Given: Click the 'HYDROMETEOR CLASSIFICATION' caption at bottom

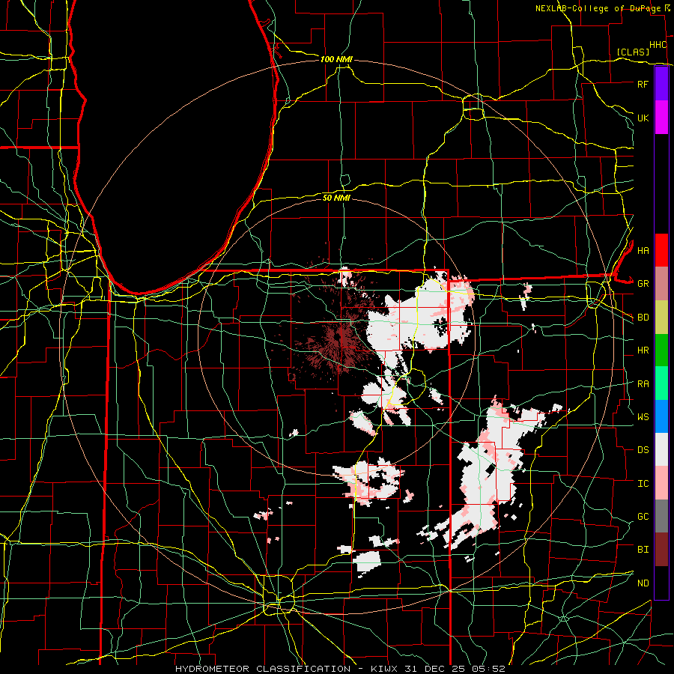Looking at the screenshot, I should click(263, 669).
